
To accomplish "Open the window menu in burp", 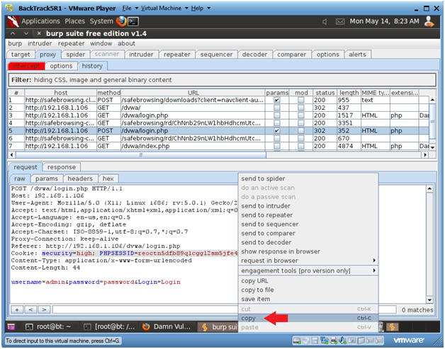I will [101, 44].
